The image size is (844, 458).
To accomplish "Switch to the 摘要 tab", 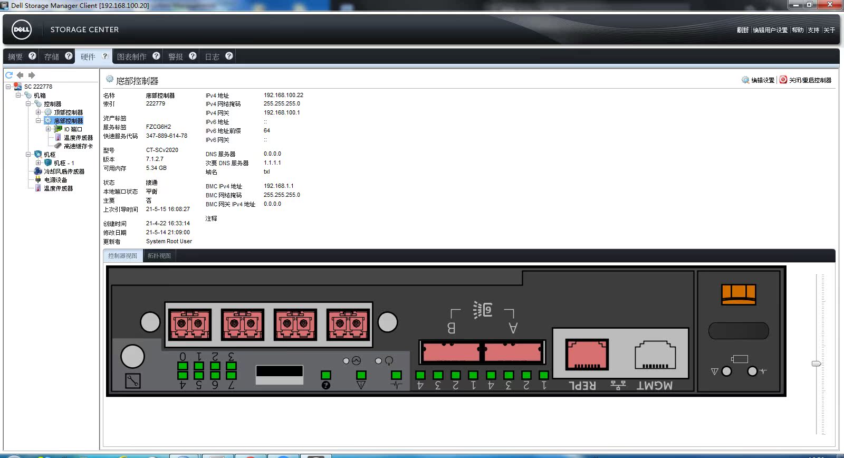I will coord(15,56).
